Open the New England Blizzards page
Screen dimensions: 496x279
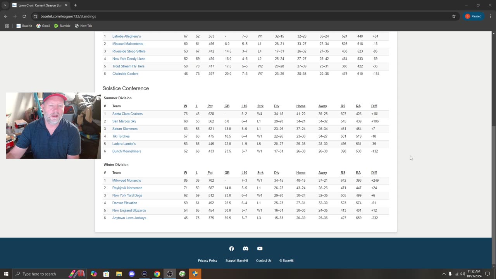click(129, 210)
